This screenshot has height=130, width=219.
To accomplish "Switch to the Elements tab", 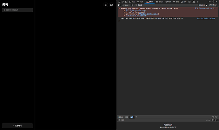I will 140,2.
